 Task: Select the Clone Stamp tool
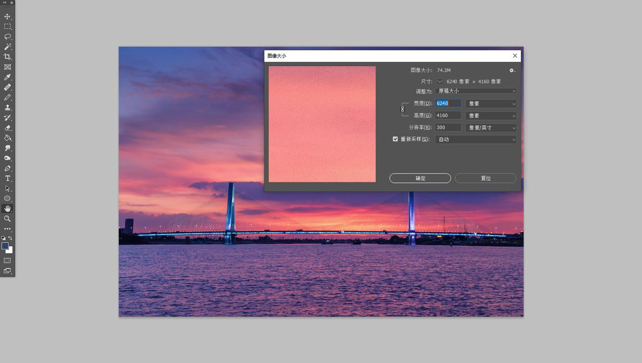[x=7, y=108]
